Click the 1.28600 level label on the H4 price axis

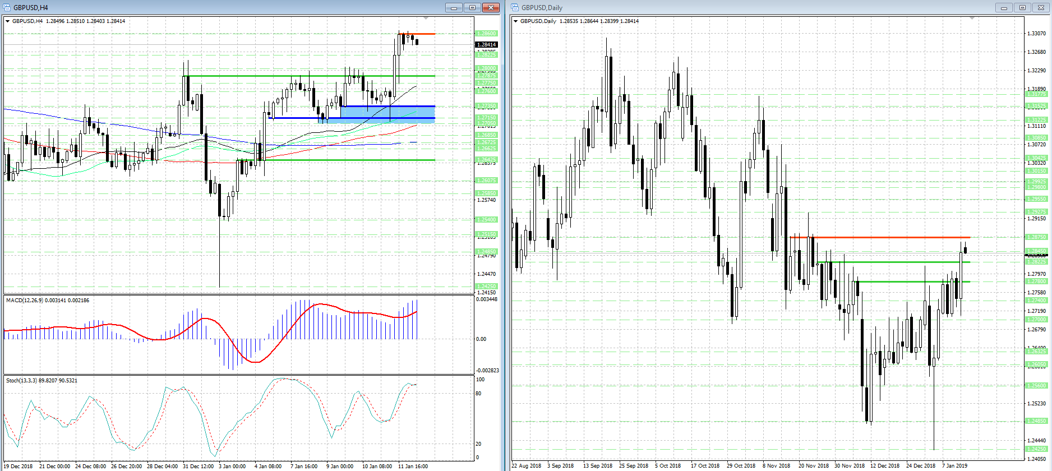pos(486,34)
